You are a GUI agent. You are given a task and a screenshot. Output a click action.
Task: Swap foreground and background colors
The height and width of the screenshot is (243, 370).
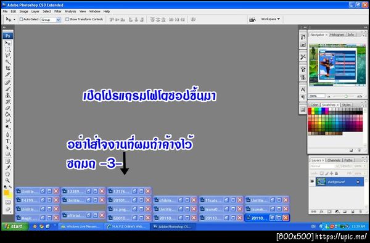[10, 187]
